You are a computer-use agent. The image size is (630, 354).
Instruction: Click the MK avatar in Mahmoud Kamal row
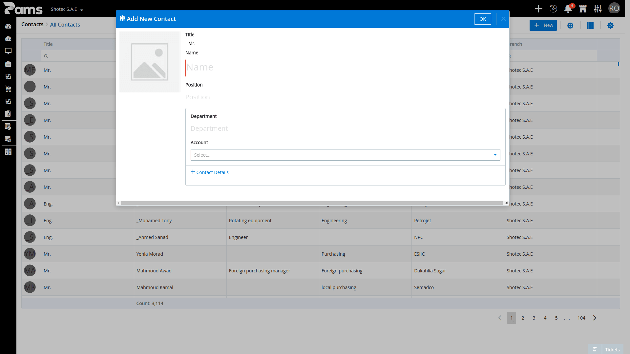[30, 287]
